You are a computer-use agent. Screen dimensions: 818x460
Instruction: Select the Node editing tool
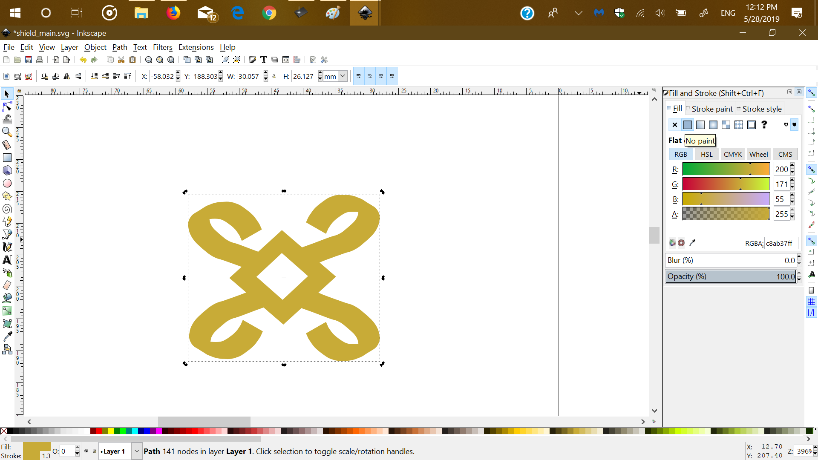click(7, 106)
